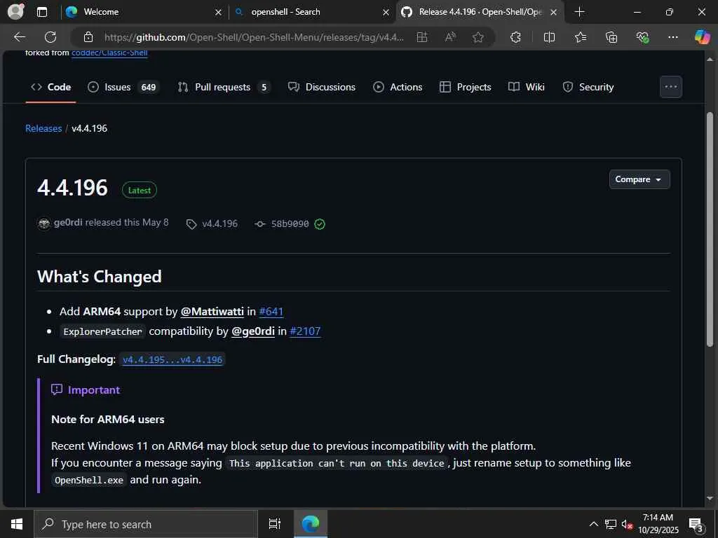Go back to the previous page

tap(20, 37)
